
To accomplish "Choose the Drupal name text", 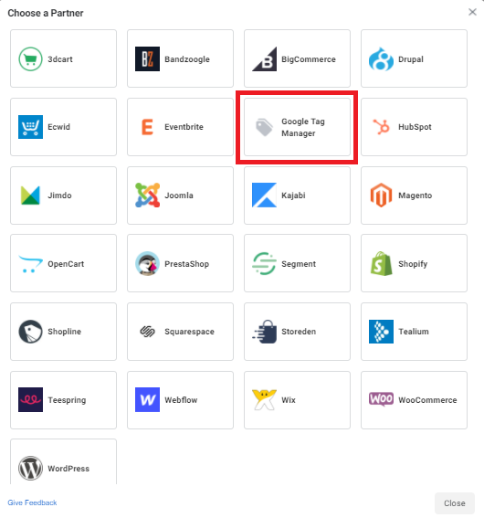I will [411, 59].
